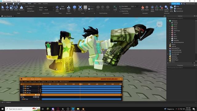Screen dimensions: 197x111
Task: Switch to the PLUGINS ribbon tab
Action: pyautogui.click(x=45, y=4)
